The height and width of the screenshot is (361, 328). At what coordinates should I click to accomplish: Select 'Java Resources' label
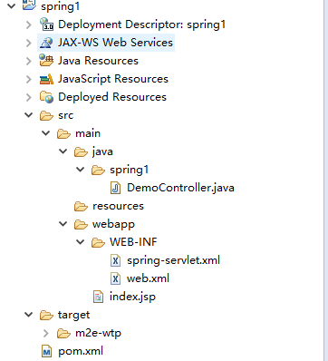[98, 61]
